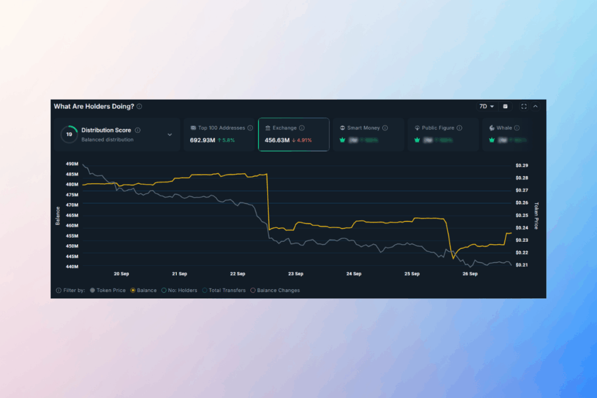Image resolution: width=597 pixels, height=398 pixels.
Task: Click the 4.91% red change indicator
Action: 303,139
